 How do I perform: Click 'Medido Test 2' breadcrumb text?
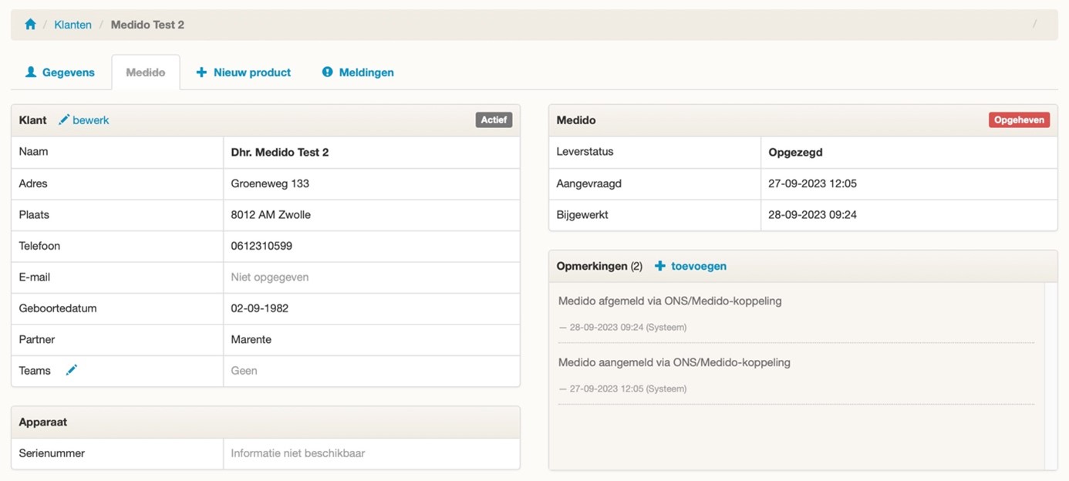(x=147, y=25)
